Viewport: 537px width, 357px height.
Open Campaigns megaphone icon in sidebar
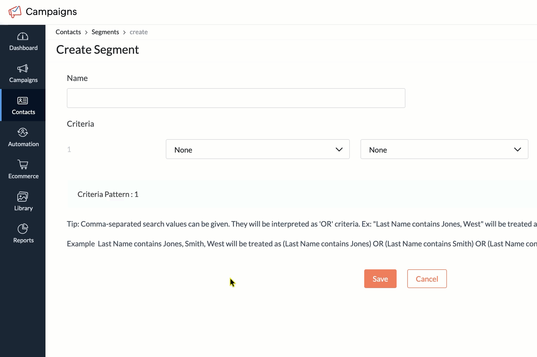(23, 68)
